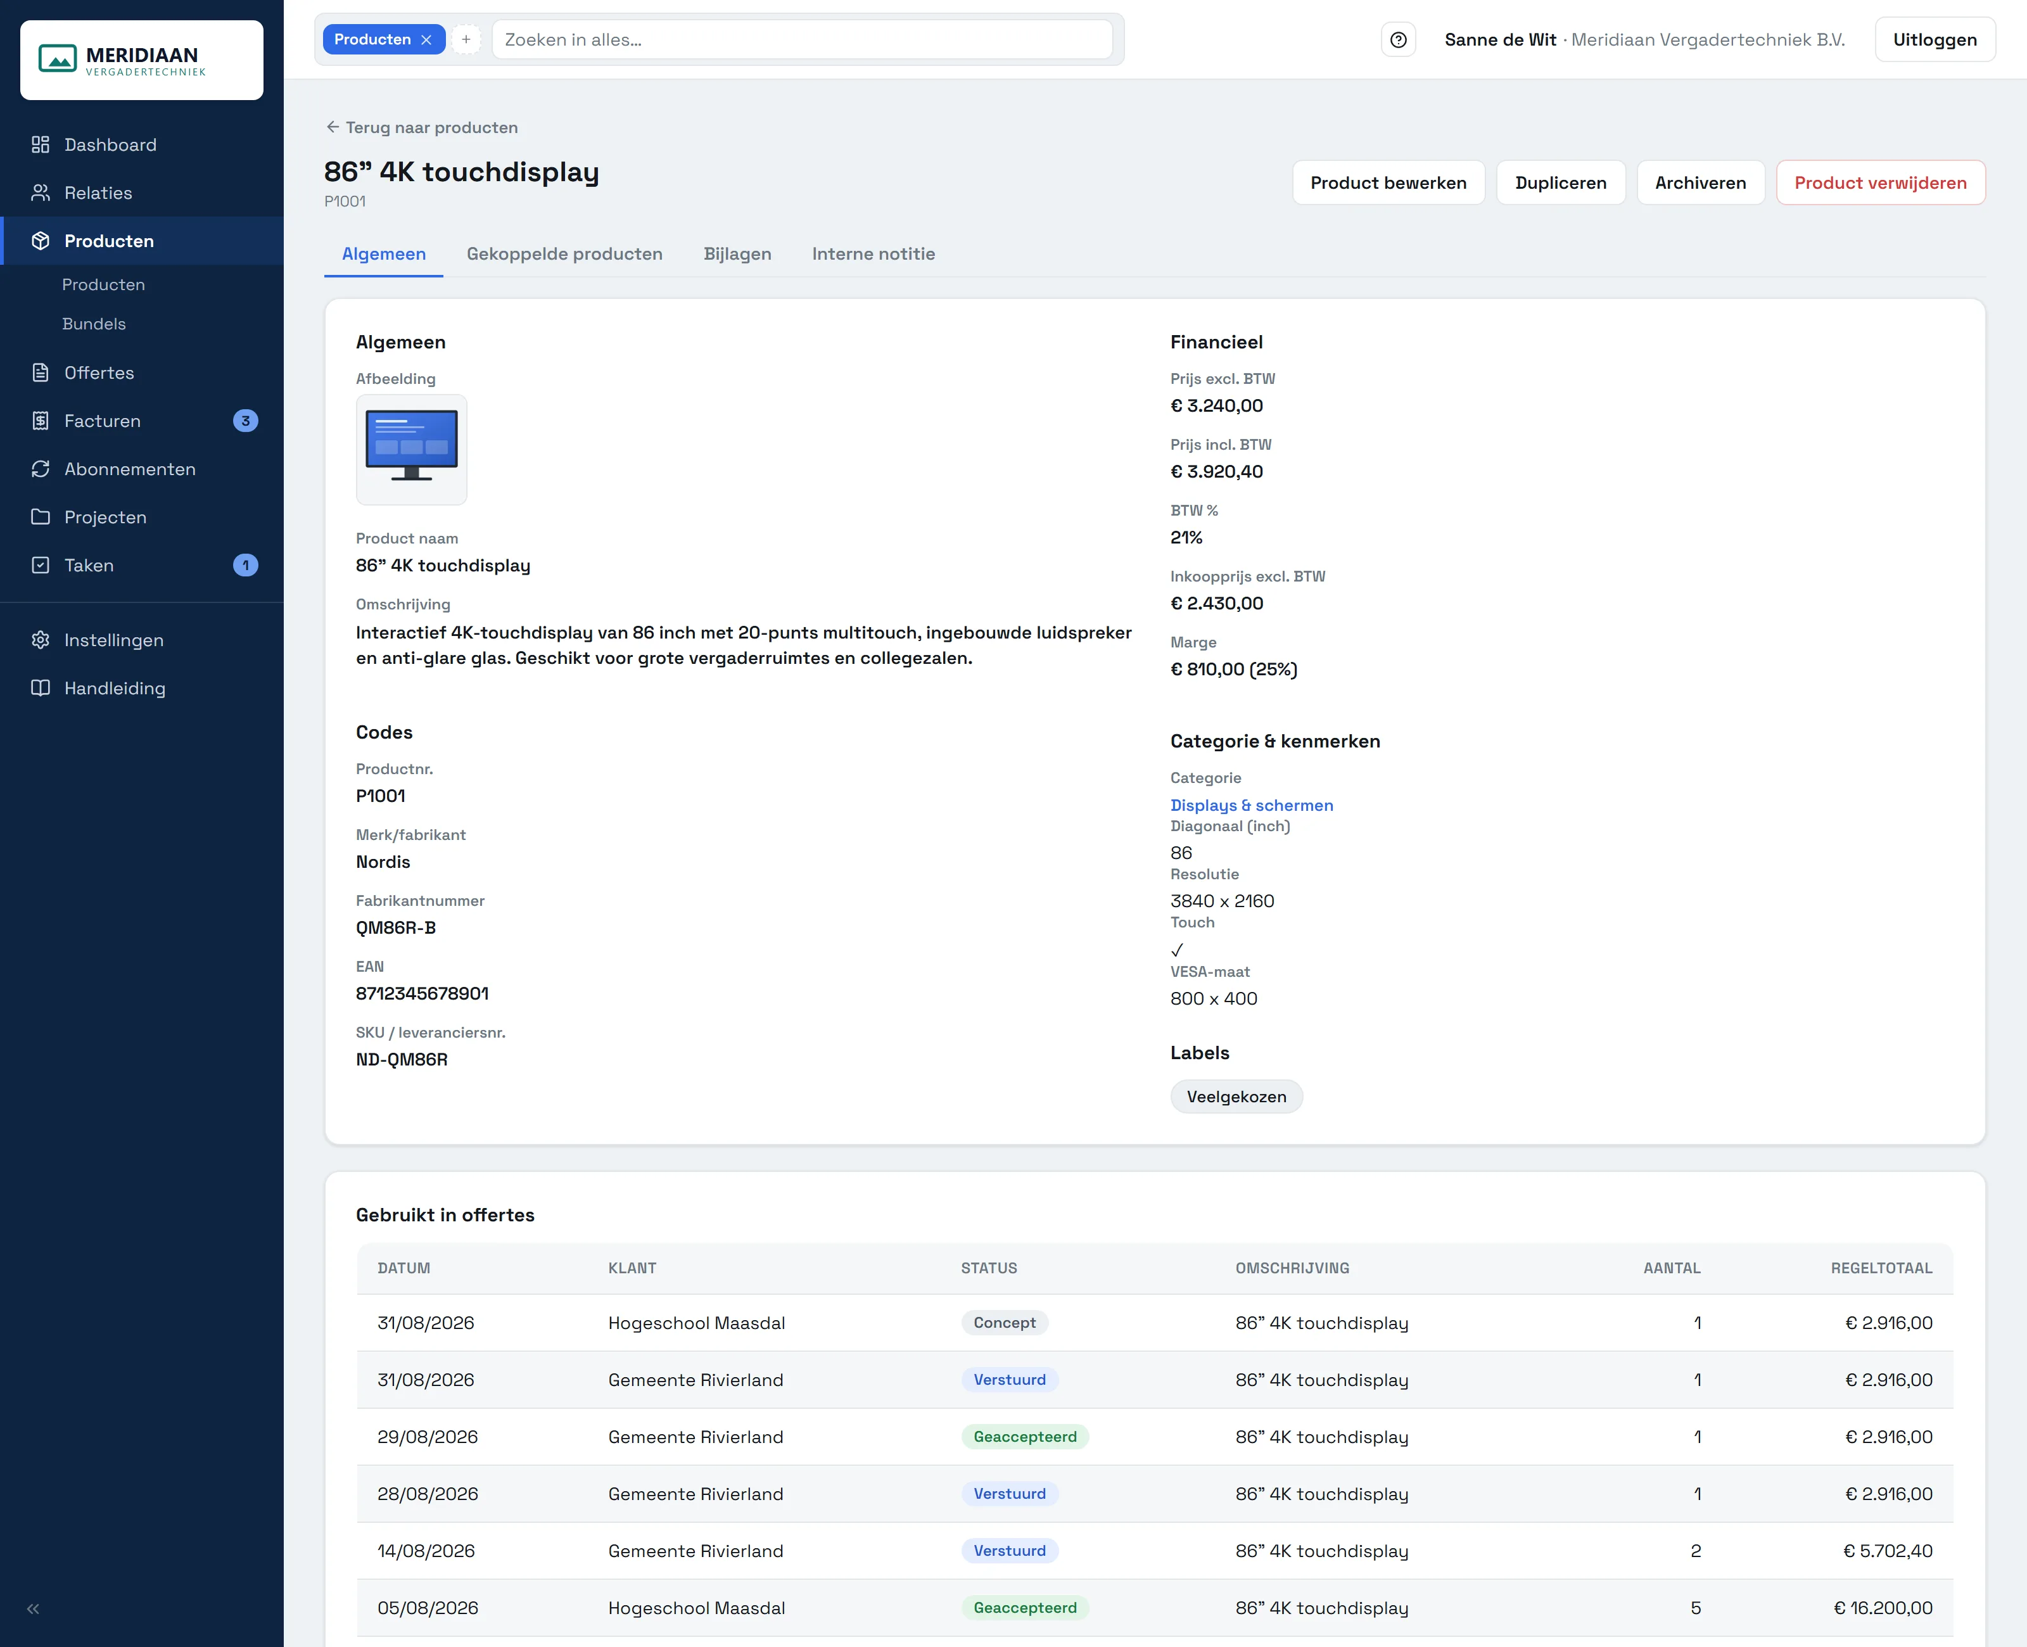
Task: Click the Zoeken in alles search field
Action: tap(801, 40)
